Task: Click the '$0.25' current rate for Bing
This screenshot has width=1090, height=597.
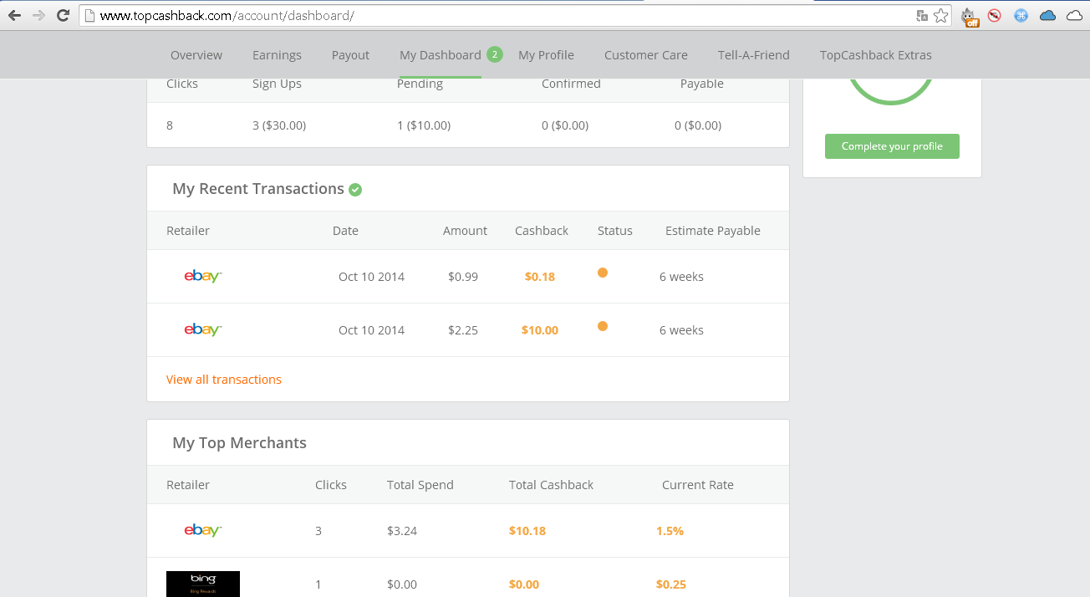Action: tap(671, 584)
